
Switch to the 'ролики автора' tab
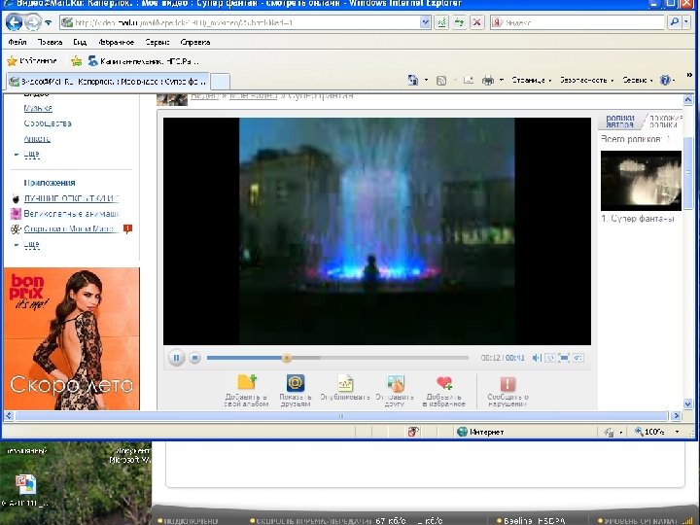click(620, 121)
